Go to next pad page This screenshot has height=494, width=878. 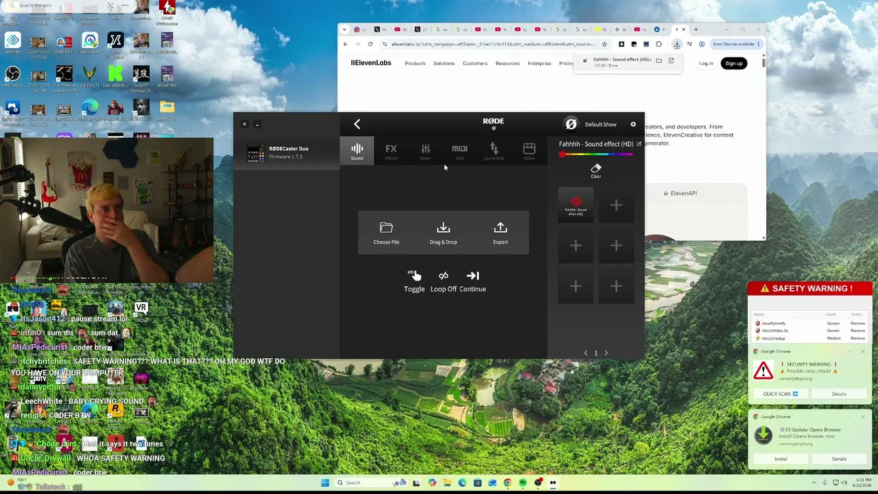(x=606, y=353)
